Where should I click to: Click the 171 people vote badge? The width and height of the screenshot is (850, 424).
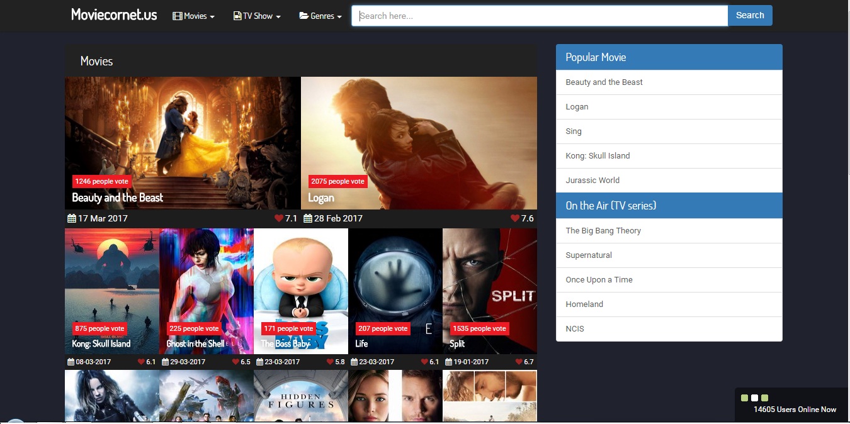click(x=288, y=328)
